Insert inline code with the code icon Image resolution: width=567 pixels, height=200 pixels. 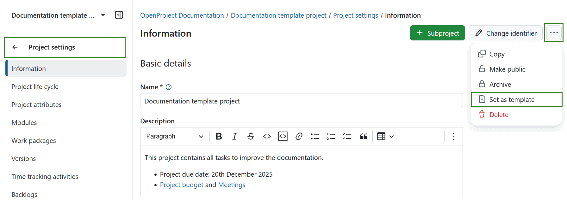click(x=267, y=136)
